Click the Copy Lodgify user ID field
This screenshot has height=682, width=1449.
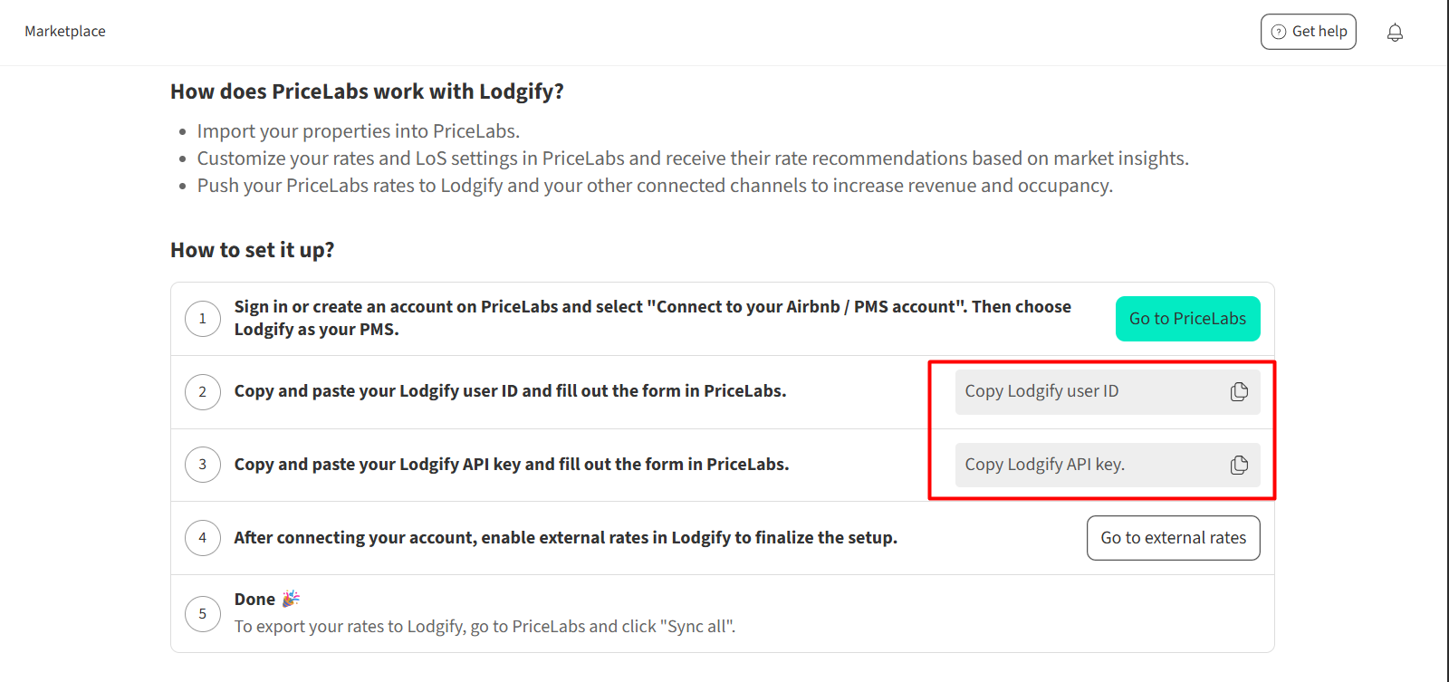point(1087,391)
